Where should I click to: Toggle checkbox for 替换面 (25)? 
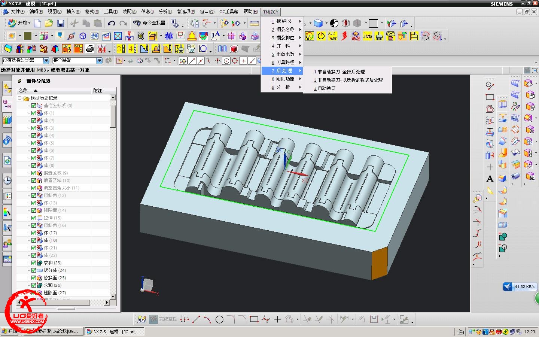(x=34, y=278)
